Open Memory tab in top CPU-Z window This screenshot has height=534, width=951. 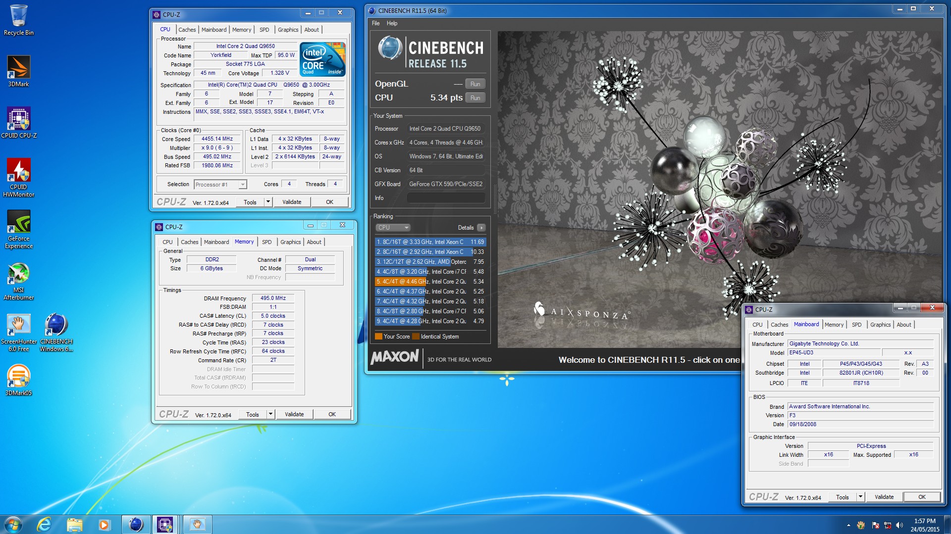(242, 30)
